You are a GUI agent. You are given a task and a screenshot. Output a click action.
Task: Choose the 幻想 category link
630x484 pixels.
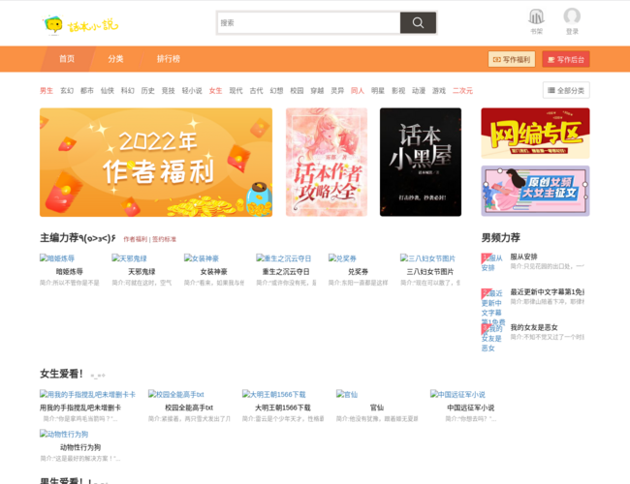tap(276, 91)
